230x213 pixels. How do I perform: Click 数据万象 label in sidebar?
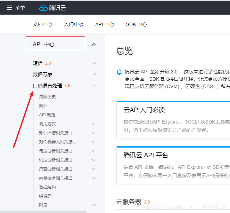tap(42, 74)
